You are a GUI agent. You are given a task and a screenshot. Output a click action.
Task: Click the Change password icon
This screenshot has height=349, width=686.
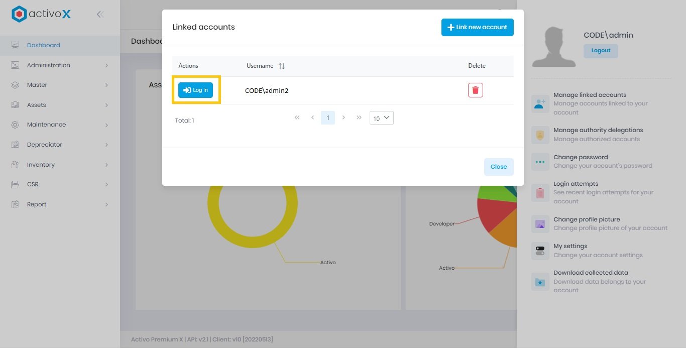[540, 161]
